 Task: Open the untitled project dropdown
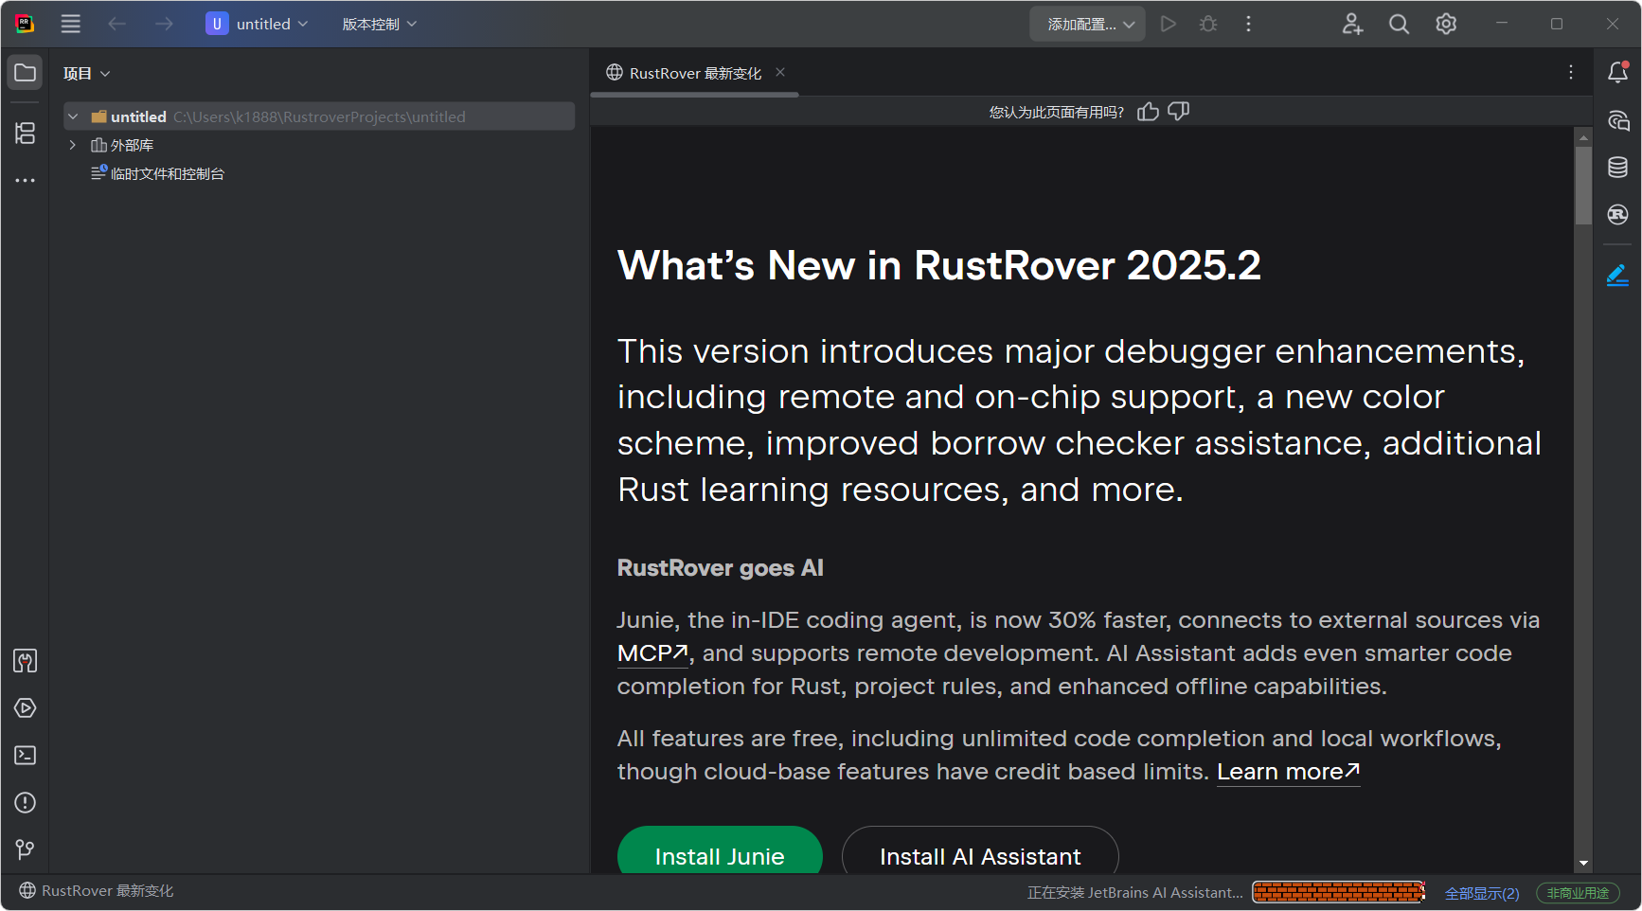(257, 24)
